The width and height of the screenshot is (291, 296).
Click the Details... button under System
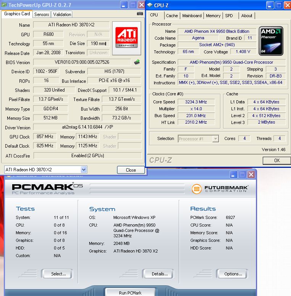click(158, 274)
